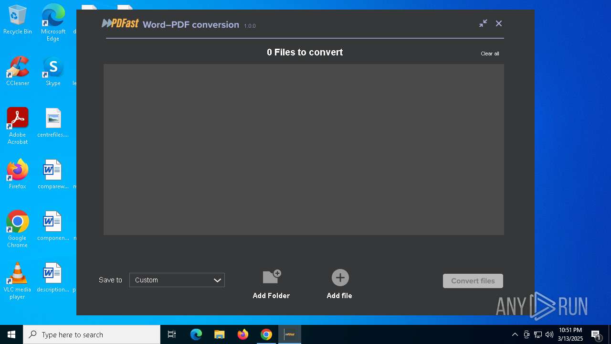The image size is (611, 344).
Task: Click the Add file plus icon
Action: 340,278
